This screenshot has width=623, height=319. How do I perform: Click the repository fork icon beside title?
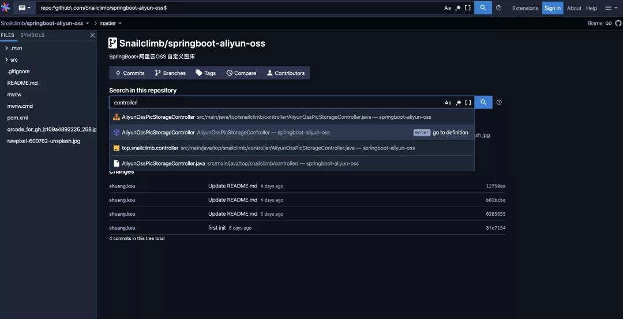113,43
